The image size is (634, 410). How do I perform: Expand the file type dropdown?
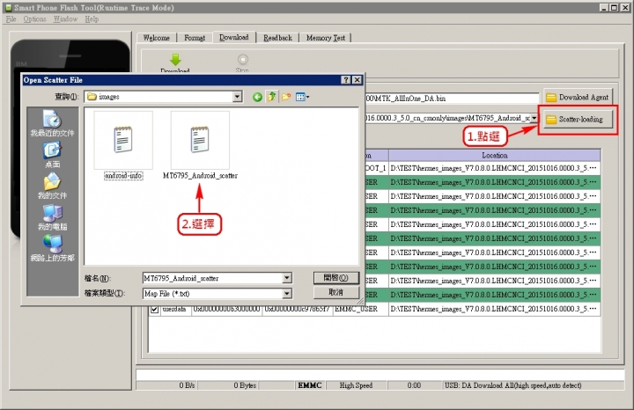point(287,294)
